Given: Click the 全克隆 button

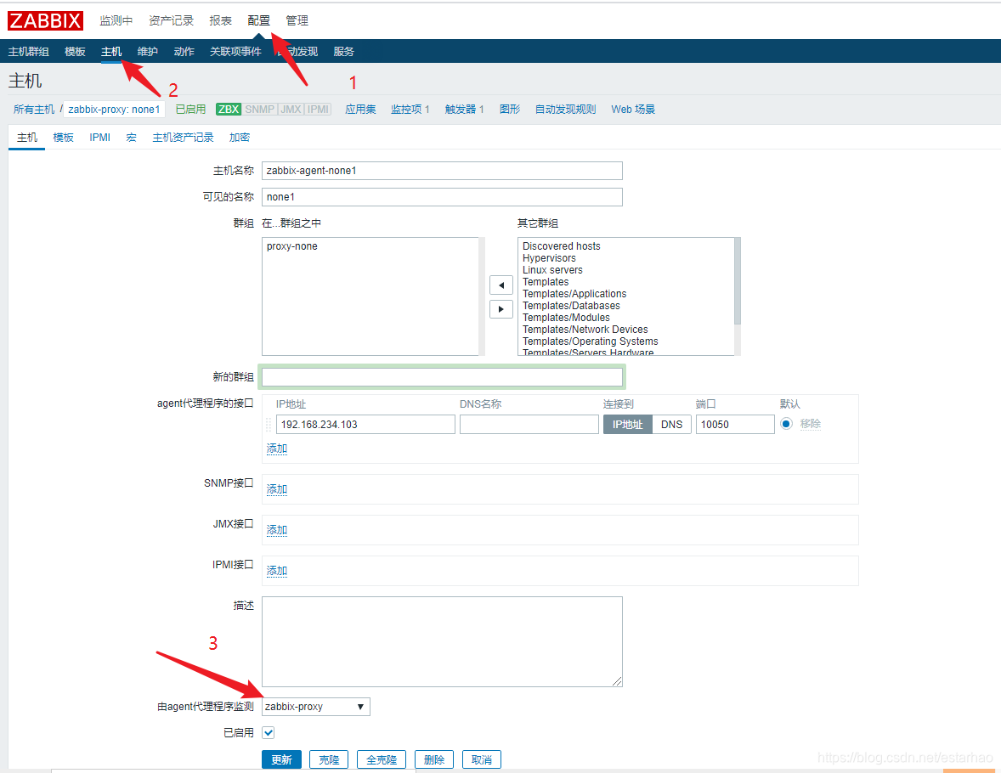Looking at the screenshot, I should pyautogui.click(x=382, y=759).
